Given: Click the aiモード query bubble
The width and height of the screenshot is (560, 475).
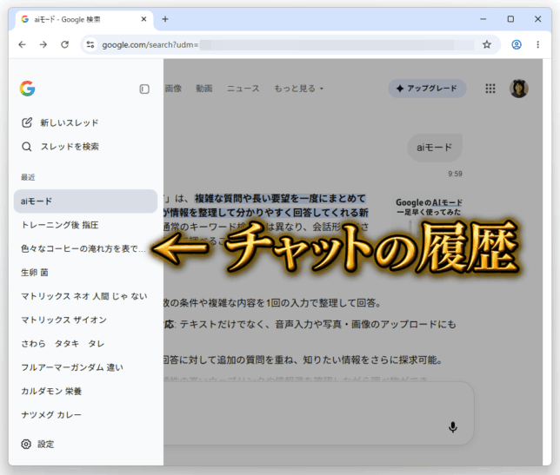Looking at the screenshot, I should (x=435, y=148).
